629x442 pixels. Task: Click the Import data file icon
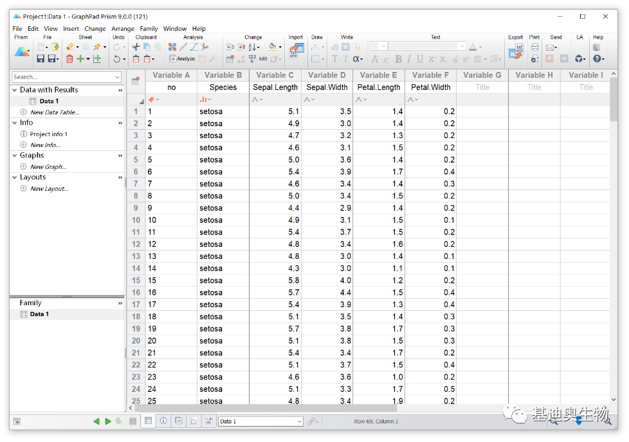click(296, 51)
